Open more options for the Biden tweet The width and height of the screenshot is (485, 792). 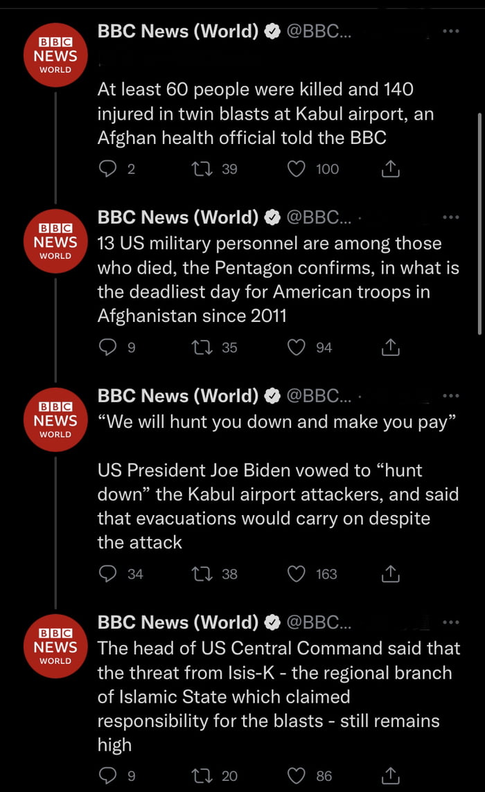tap(450, 396)
